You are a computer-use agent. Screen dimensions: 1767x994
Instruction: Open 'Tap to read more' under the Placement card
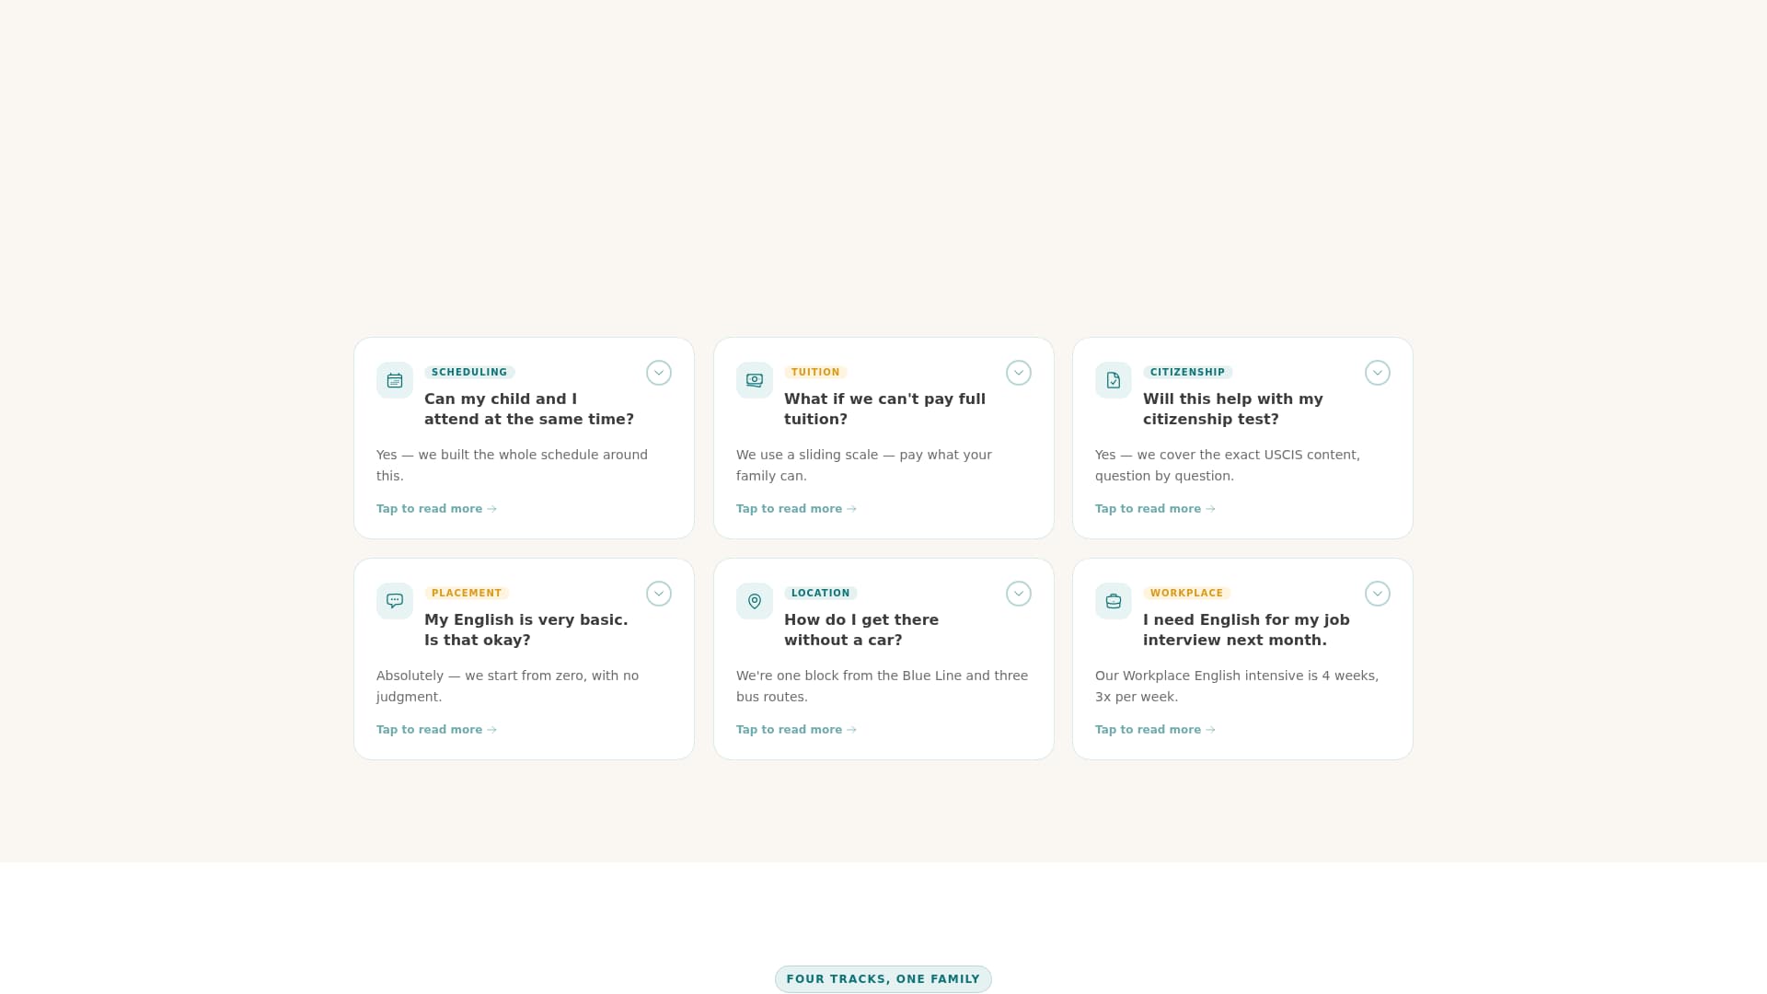pos(428,729)
